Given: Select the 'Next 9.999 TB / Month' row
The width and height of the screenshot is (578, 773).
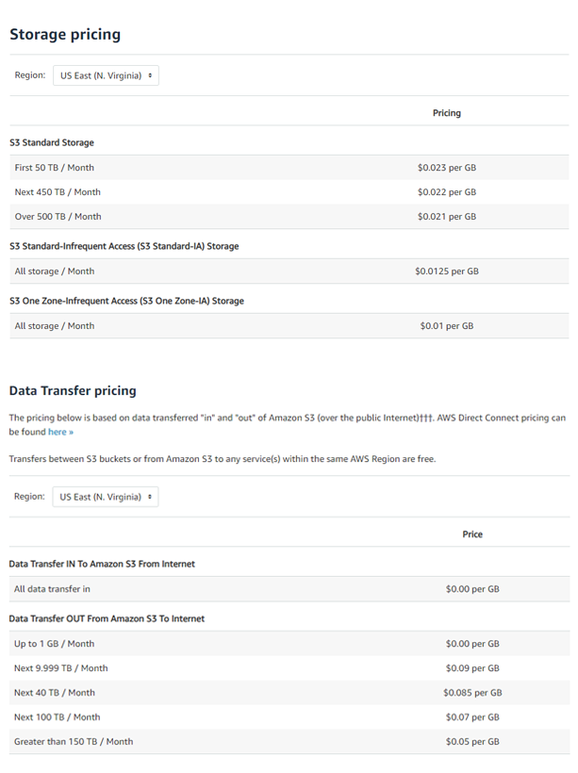Looking at the screenshot, I should coord(60,668).
